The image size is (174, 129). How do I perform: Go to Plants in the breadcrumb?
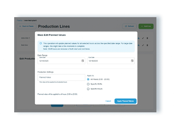click(19, 21)
